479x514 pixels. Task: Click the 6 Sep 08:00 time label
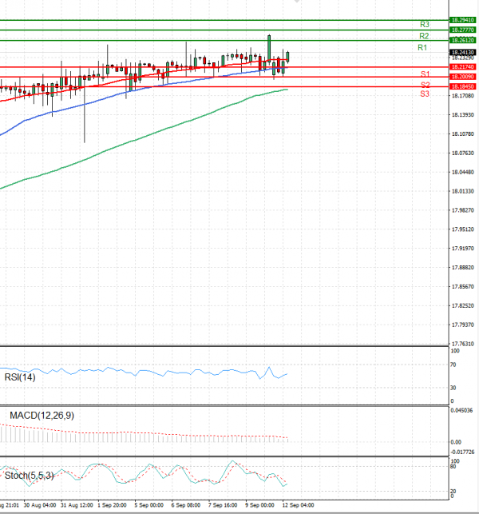coord(186,505)
